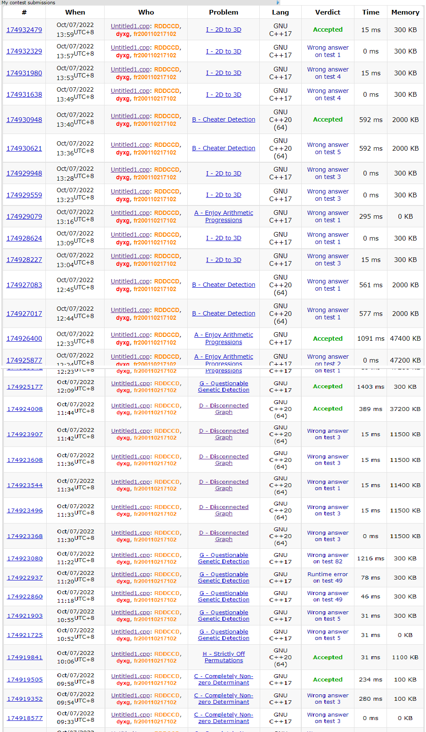Open submission 174925177
The height and width of the screenshot is (732, 426).
(25, 387)
